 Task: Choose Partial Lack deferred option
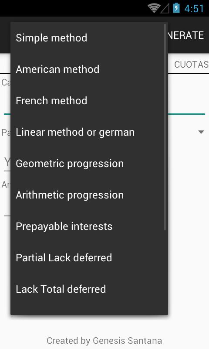(89, 257)
